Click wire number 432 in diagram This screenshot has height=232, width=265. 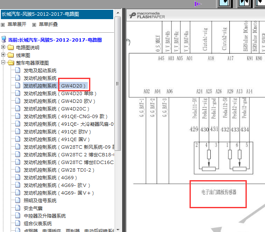click(x=225, y=130)
